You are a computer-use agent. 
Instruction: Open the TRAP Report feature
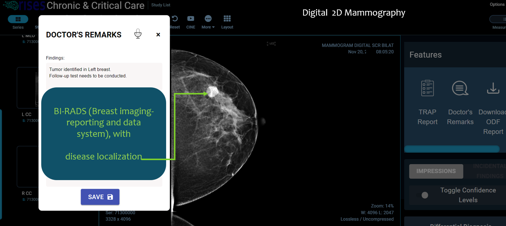pyautogui.click(x=427, y=102)
